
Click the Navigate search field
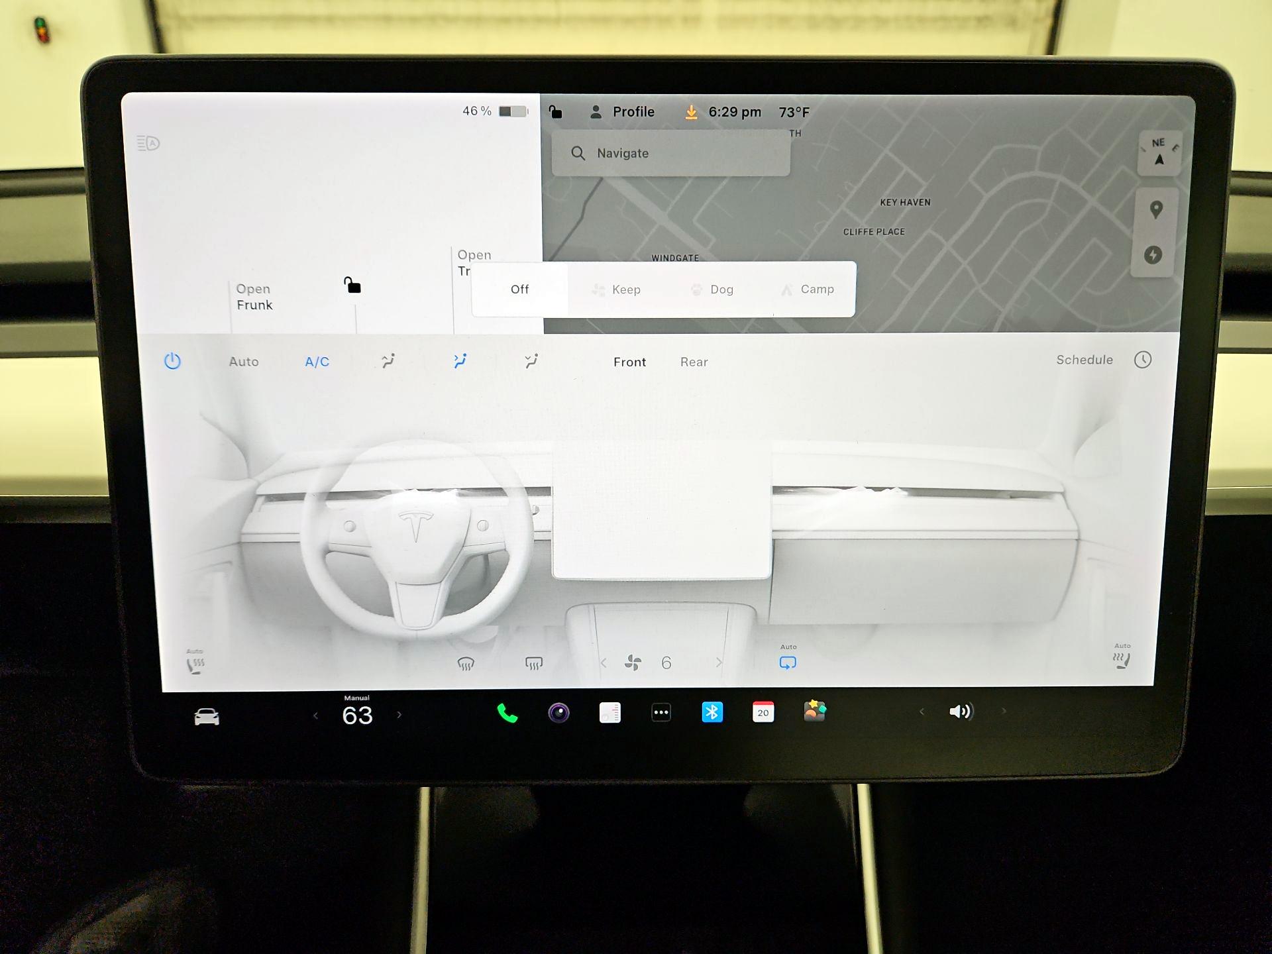(670, 153)
